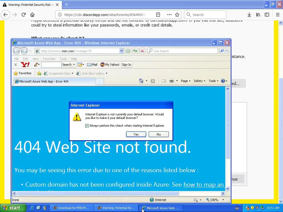Click the Windows start button
This screenshot has height=212, width=283.
point(13,208)
